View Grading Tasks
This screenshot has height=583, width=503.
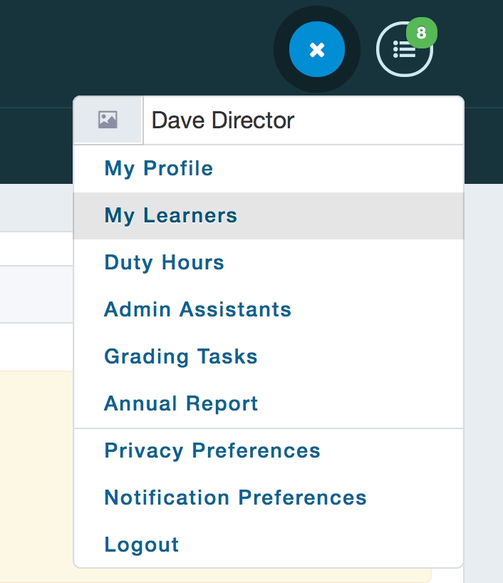181,357
